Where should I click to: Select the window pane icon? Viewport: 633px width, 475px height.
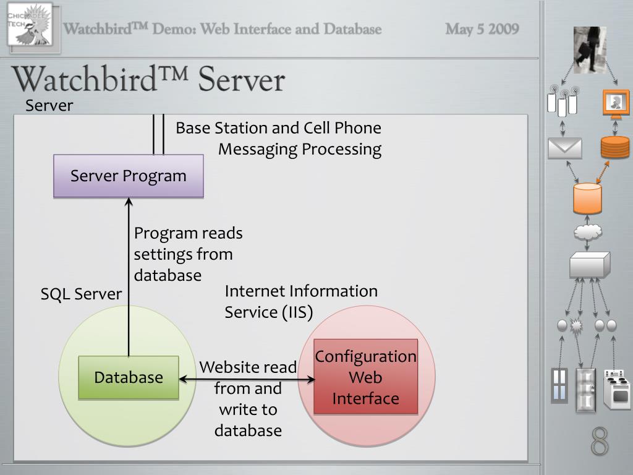click(x=559, y=386)
